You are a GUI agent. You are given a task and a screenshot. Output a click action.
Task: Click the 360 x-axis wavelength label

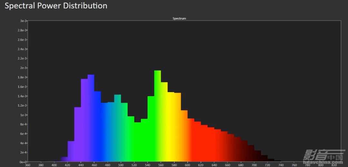click(x=27, y=165)
